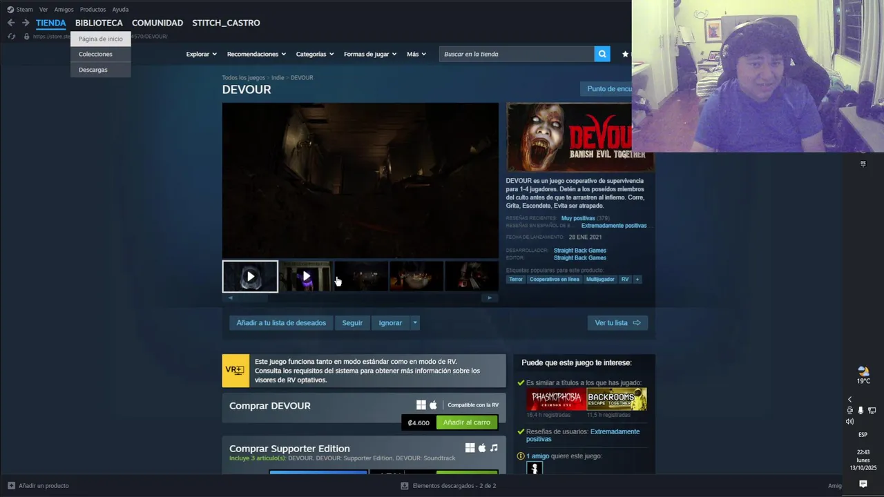Screen dimensions: 884x497
Task: Select the third screenshot thumbnail
Action: click(361, 276)
